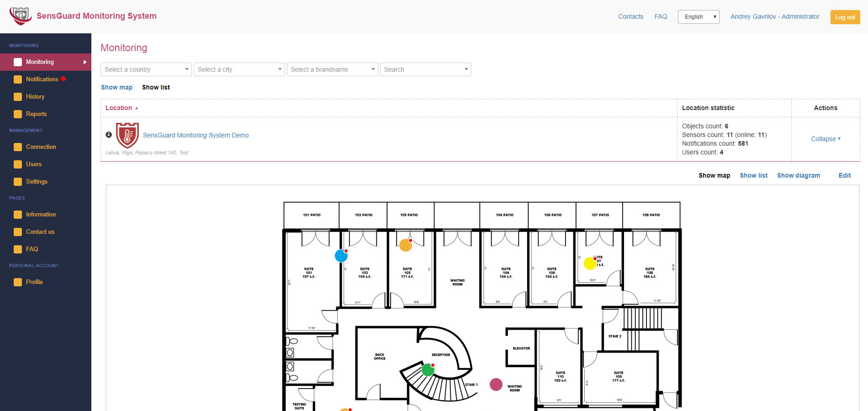Expand the Collapse actions dropdown
This screenshot has height=411, width=868.
point(825,139)
